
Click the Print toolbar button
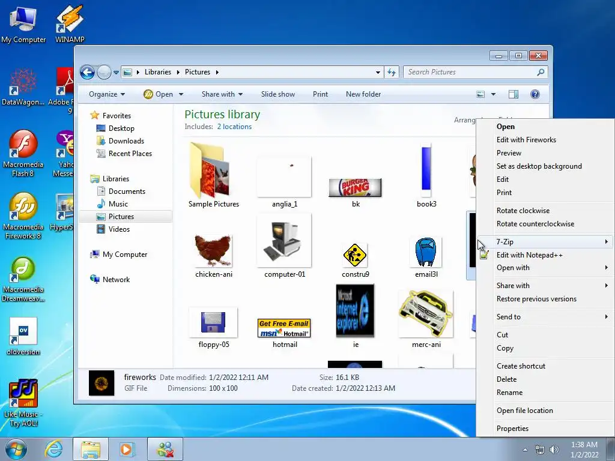pos(320,94)
